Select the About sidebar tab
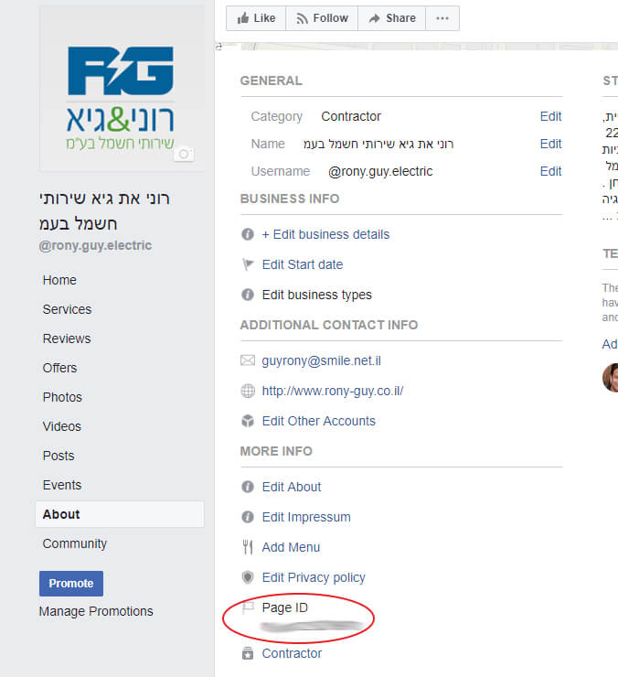The width and height of the screenshot is (618, 677). [120, 514]
